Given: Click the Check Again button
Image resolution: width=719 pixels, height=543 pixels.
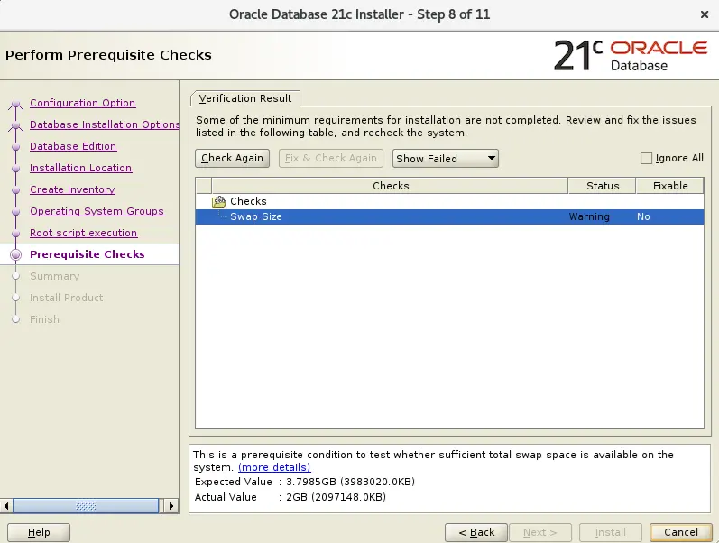Looking at the screenshot, I should coord(232,158).
